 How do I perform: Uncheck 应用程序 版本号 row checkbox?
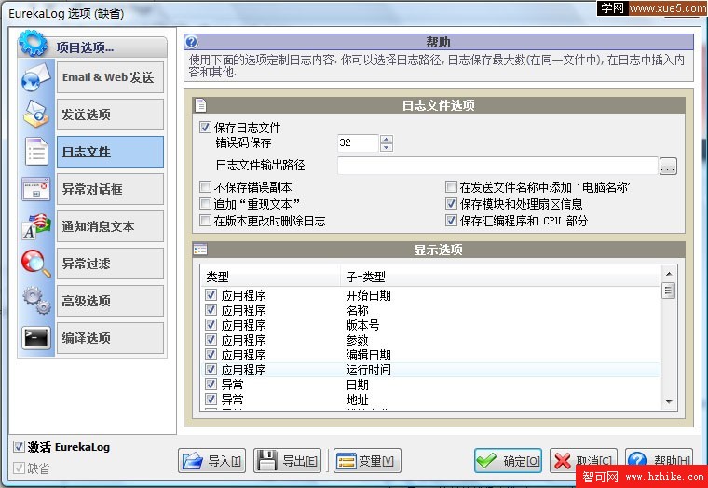click(211, 325)
